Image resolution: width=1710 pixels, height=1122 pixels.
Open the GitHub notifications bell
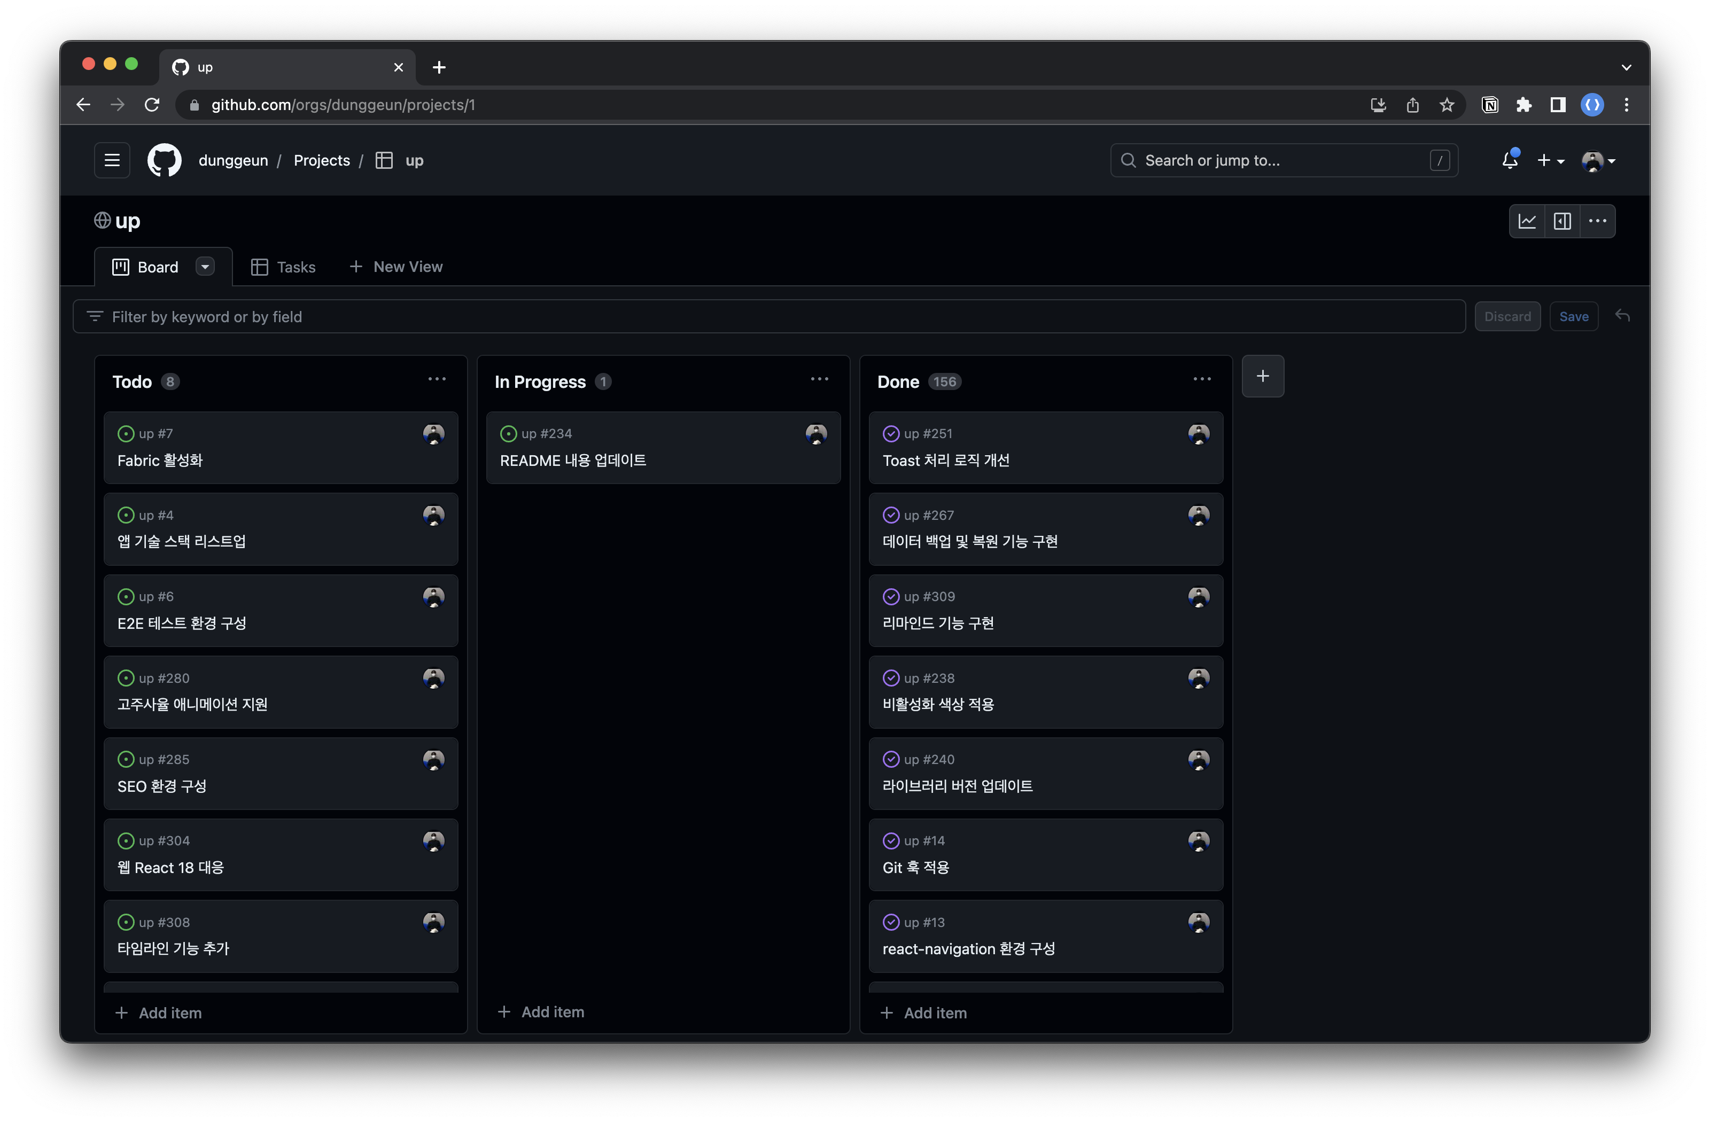[1510, 160]
